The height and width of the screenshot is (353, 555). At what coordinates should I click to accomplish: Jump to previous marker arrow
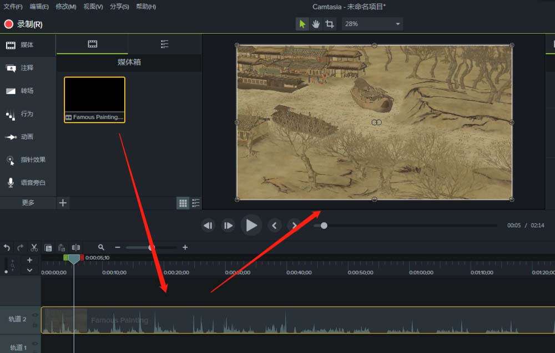point(275,226)
